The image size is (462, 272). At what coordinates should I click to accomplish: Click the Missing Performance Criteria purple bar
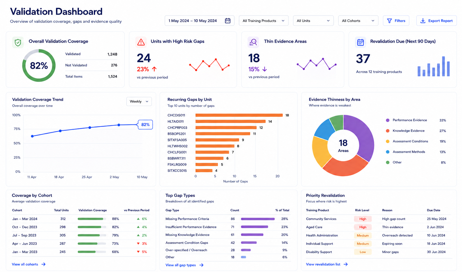(258, 219)
